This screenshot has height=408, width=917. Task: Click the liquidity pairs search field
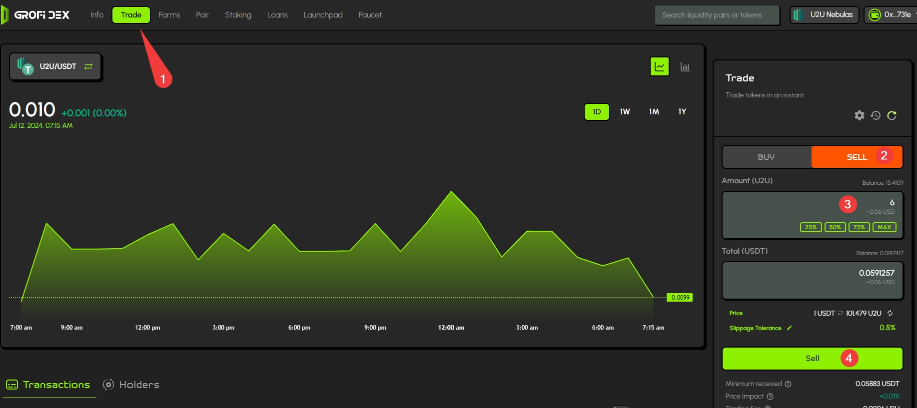tap(717, 15)
